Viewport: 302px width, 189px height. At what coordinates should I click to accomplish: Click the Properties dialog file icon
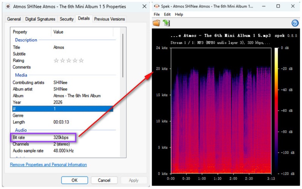[8, 6]
